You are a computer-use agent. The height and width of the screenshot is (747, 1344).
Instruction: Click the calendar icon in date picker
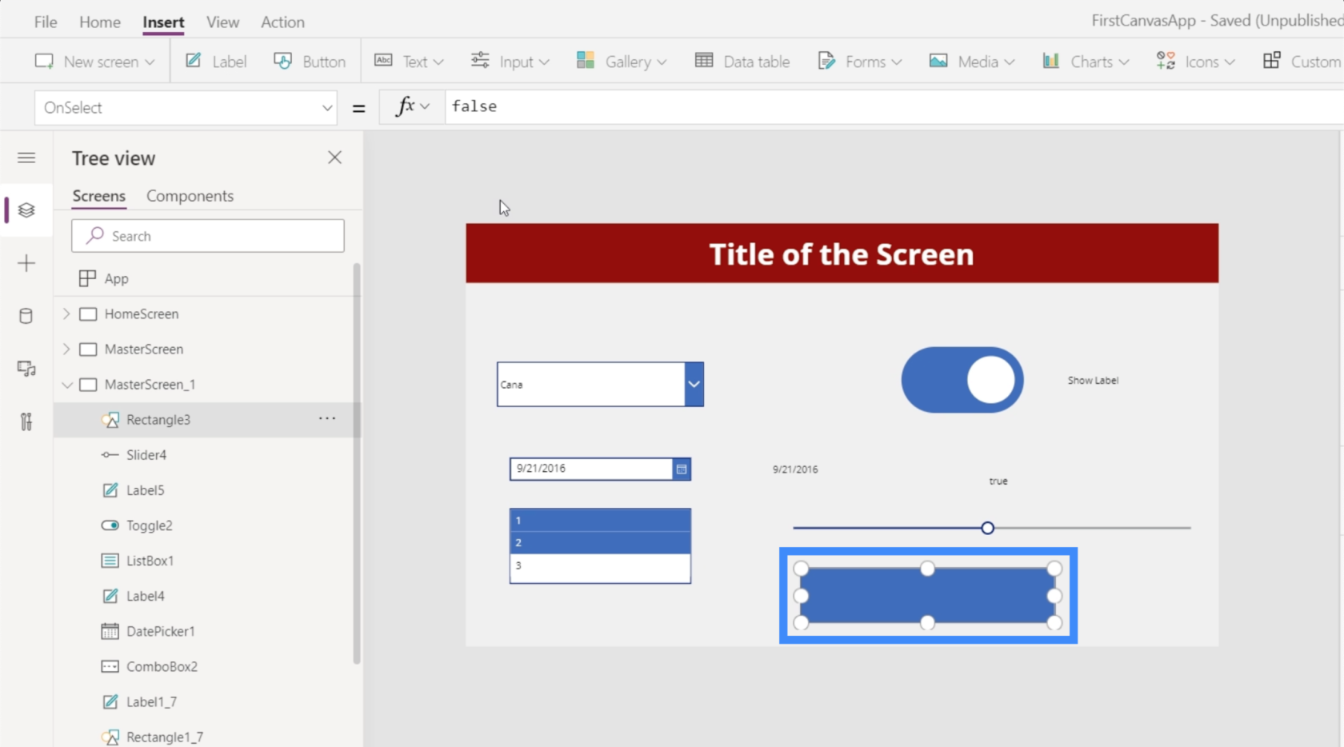point(681,469)
